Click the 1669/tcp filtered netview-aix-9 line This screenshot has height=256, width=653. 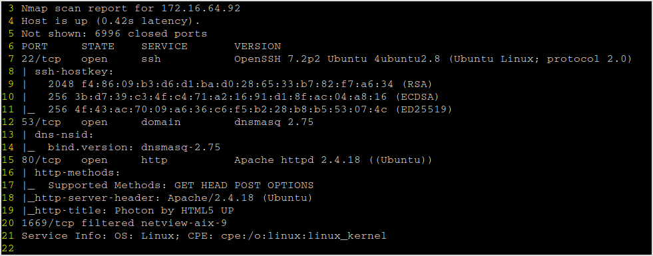tap(124, 223)
